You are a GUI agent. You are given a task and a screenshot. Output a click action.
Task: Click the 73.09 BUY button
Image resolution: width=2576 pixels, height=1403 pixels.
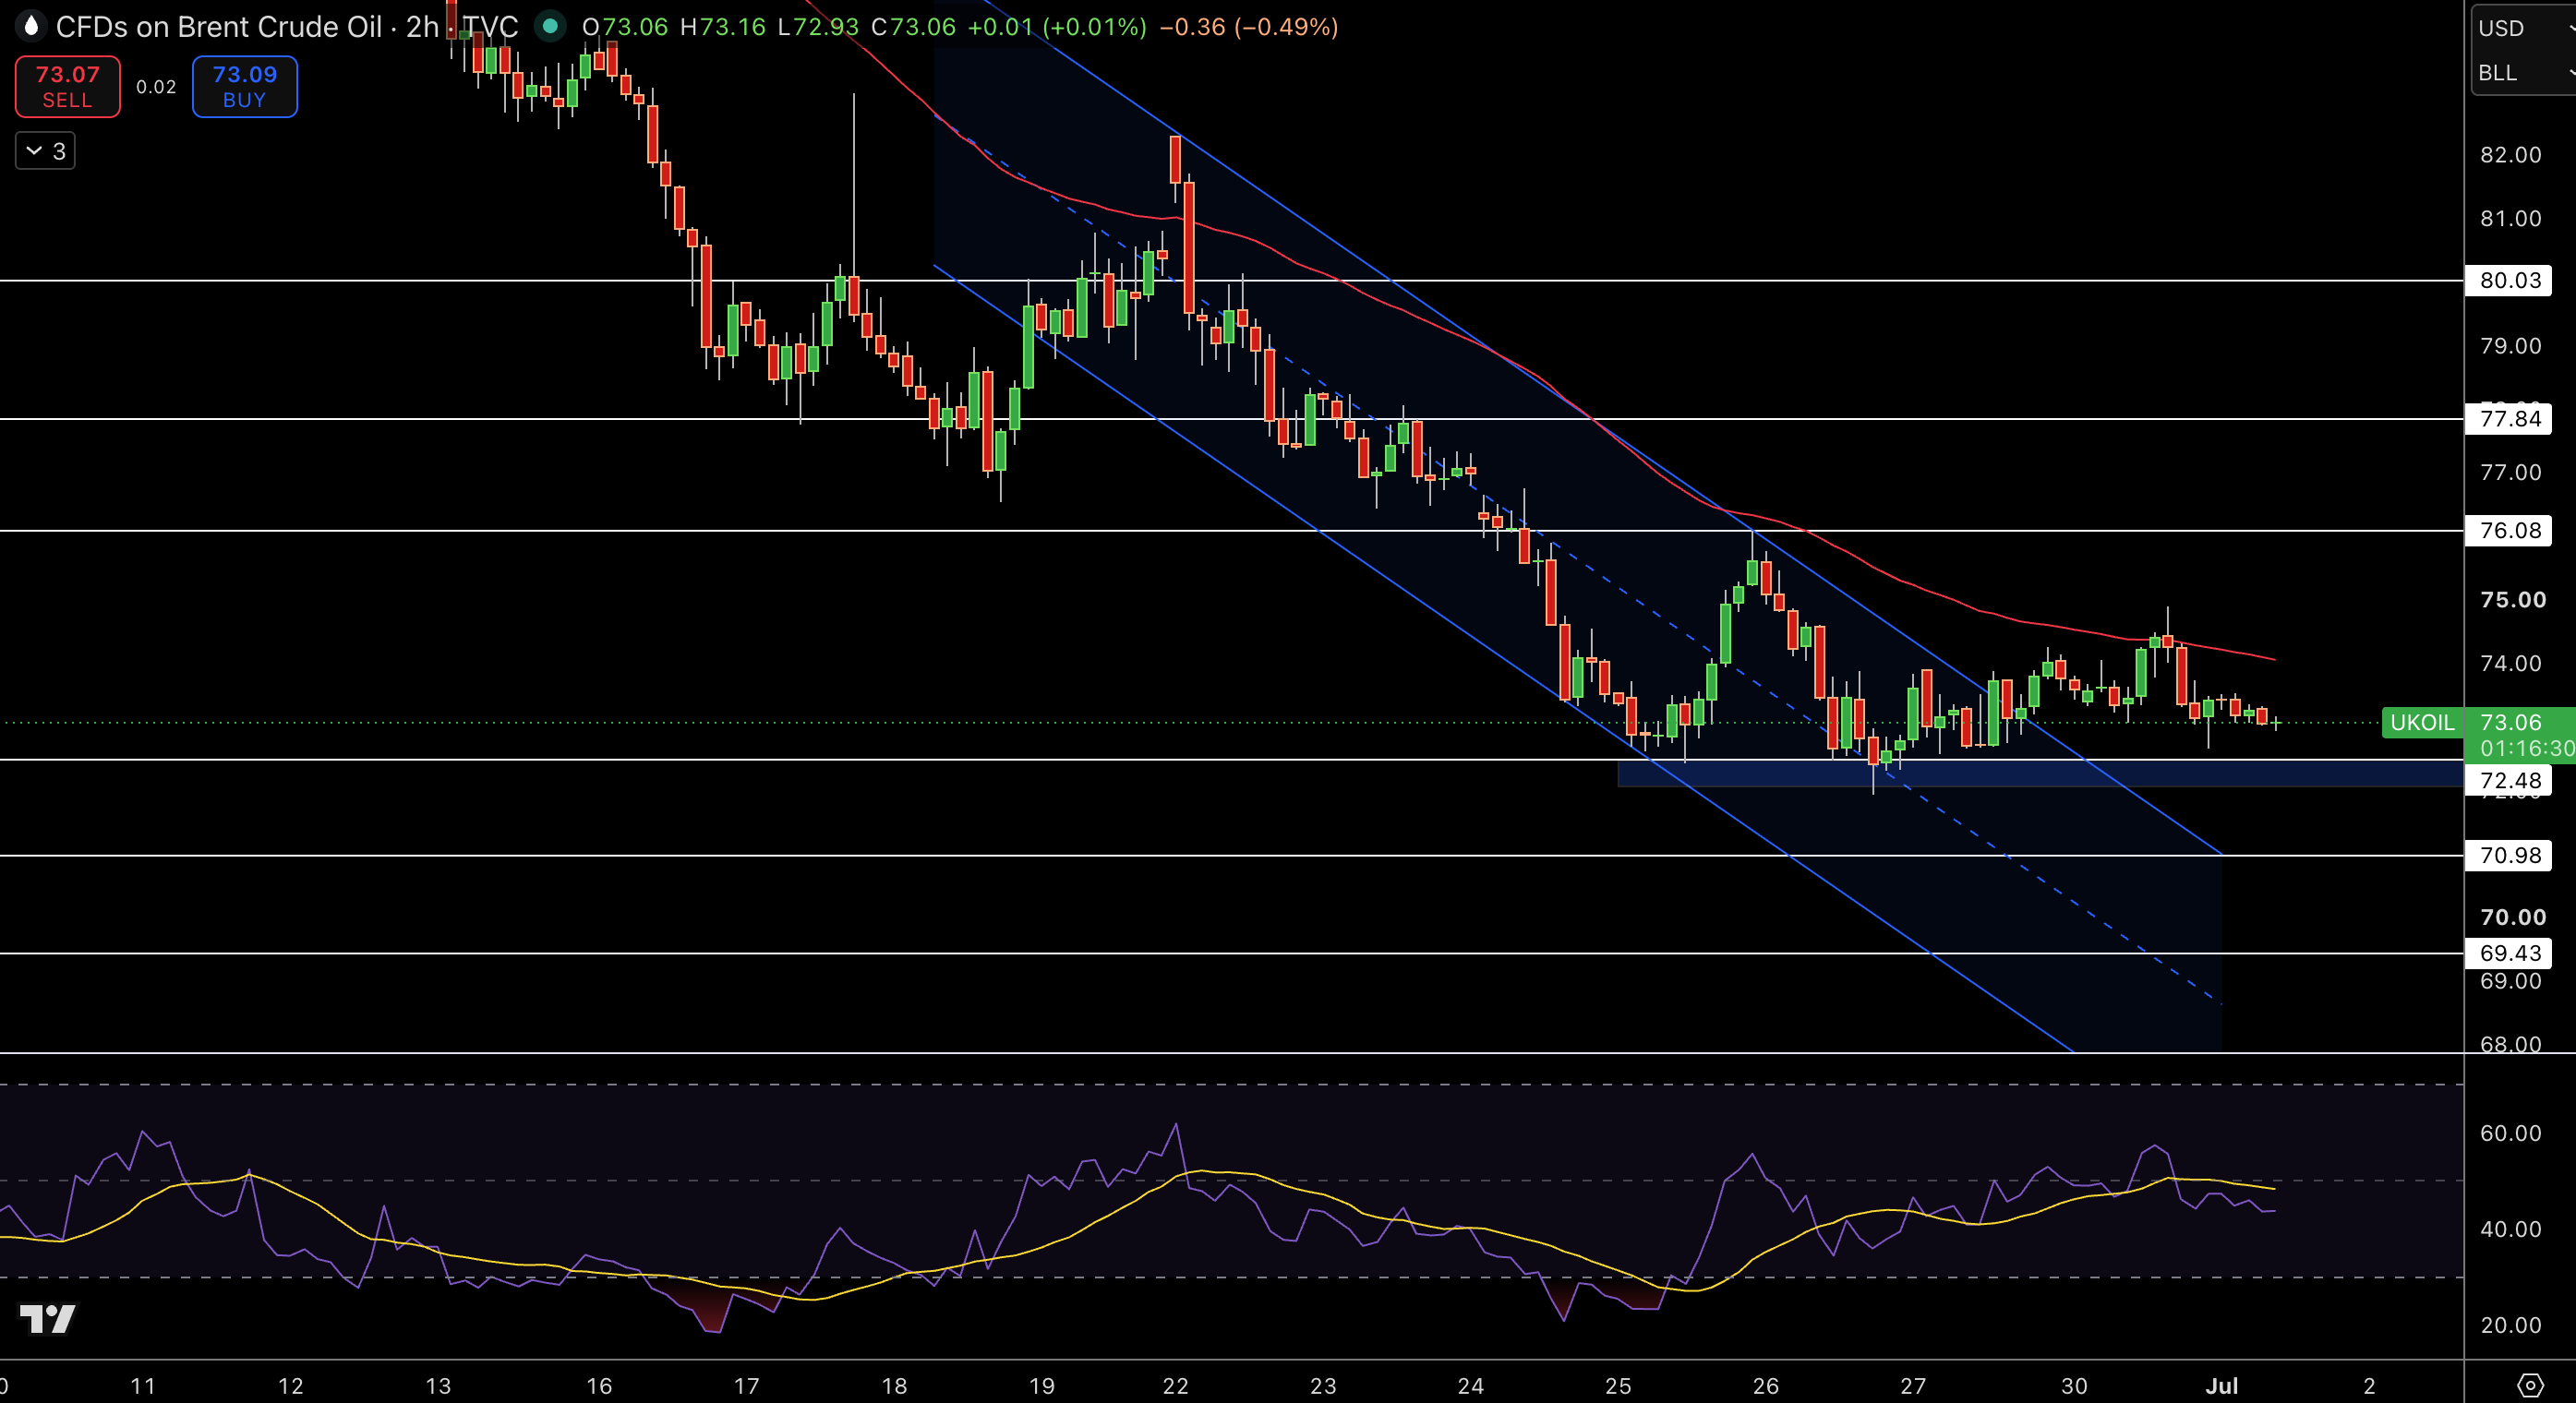(x=244, y=87)
